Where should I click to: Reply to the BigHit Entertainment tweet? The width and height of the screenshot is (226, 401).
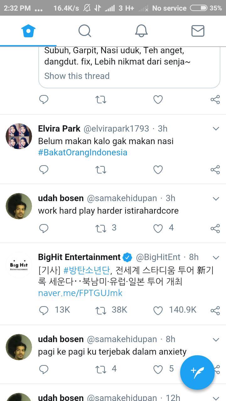tap(44, 310)
